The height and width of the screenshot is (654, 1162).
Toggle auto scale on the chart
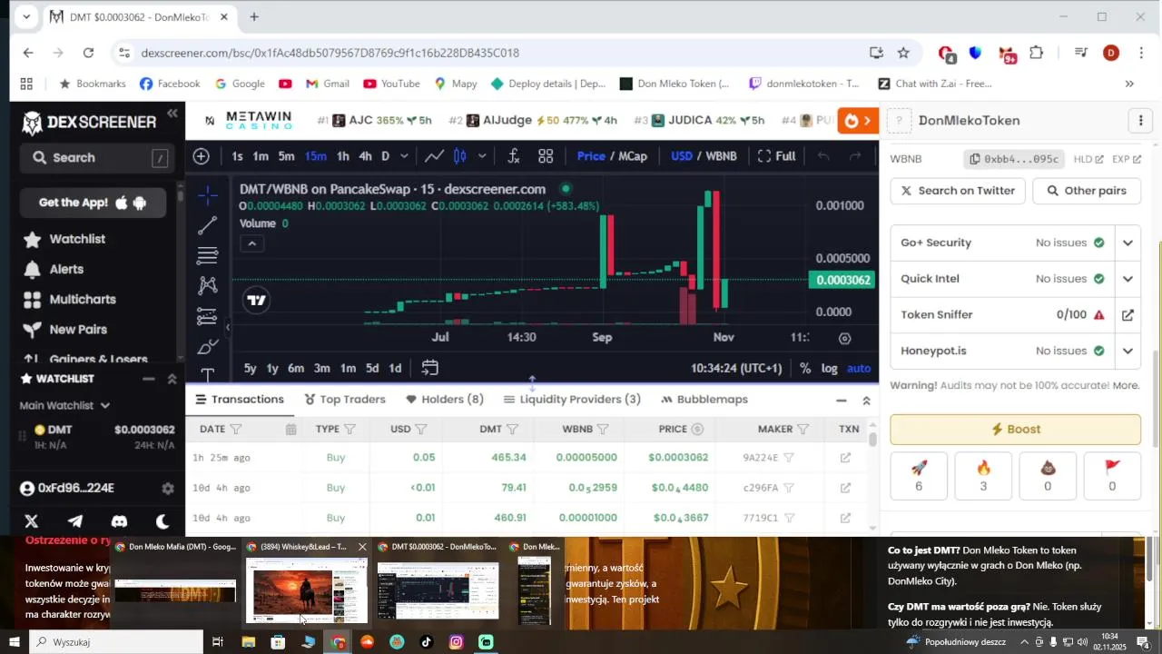859,368
